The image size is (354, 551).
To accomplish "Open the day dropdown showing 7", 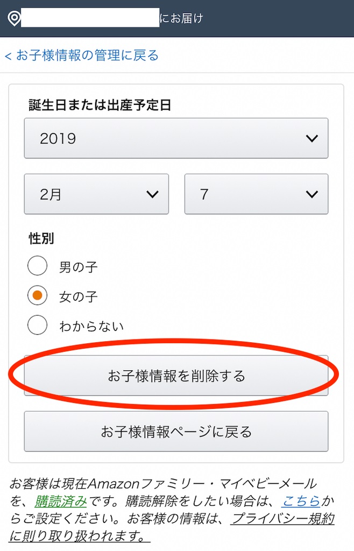I will pos(257,194).
